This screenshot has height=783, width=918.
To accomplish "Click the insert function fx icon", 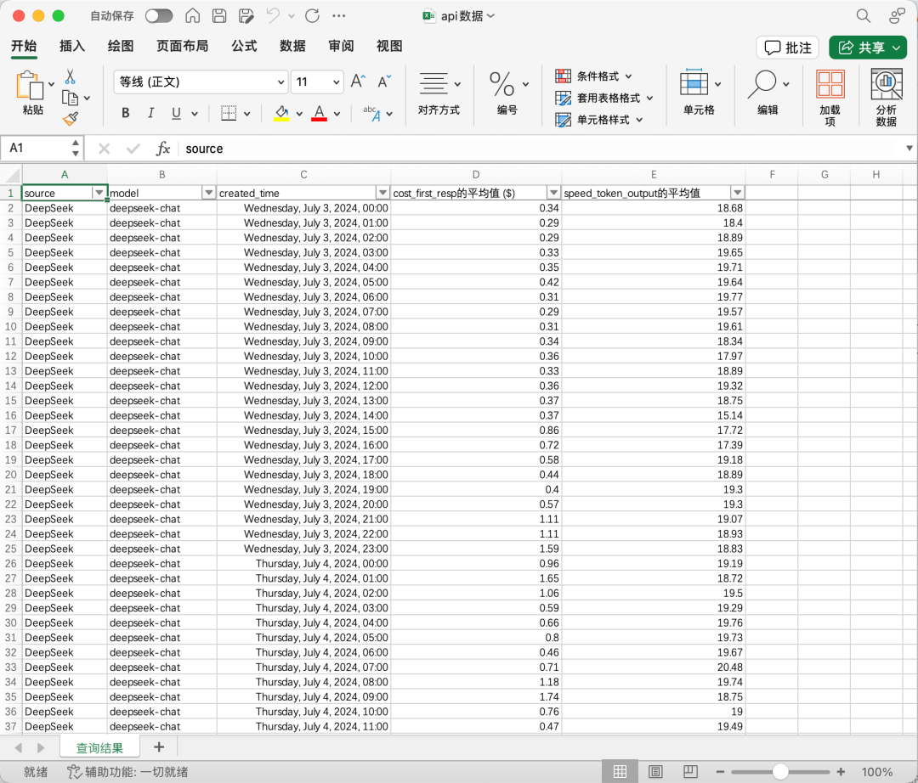I will pos(163,149).
